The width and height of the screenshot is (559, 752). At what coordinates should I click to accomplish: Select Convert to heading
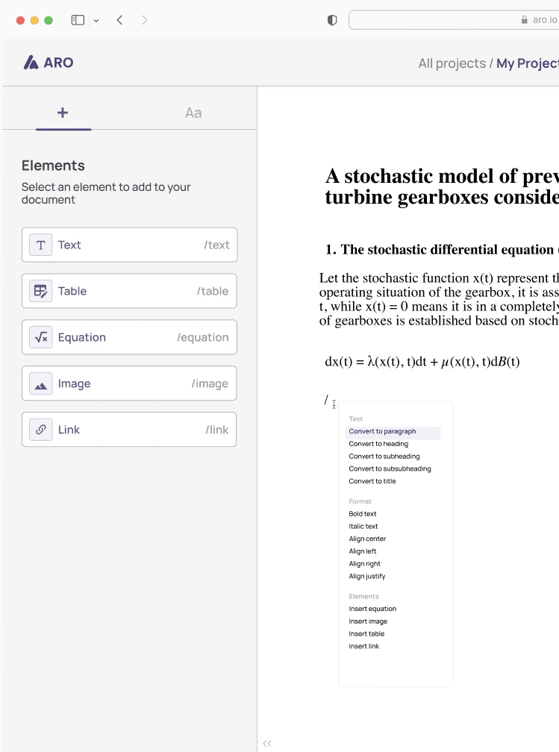coord(378,444)
